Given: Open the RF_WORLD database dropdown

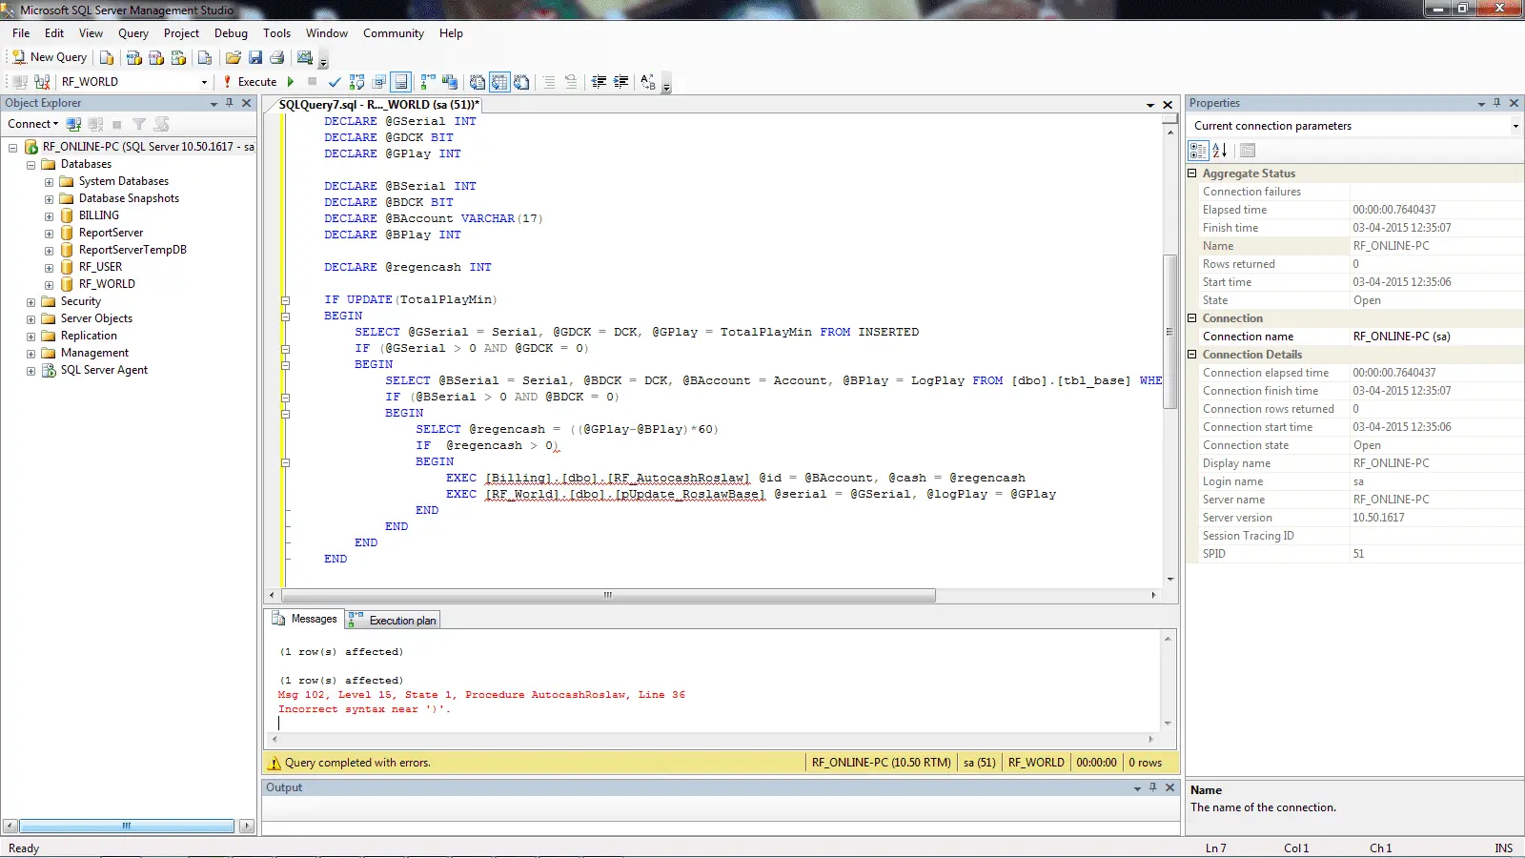Looking at the screenshot, I should click(x=204, y=82).
